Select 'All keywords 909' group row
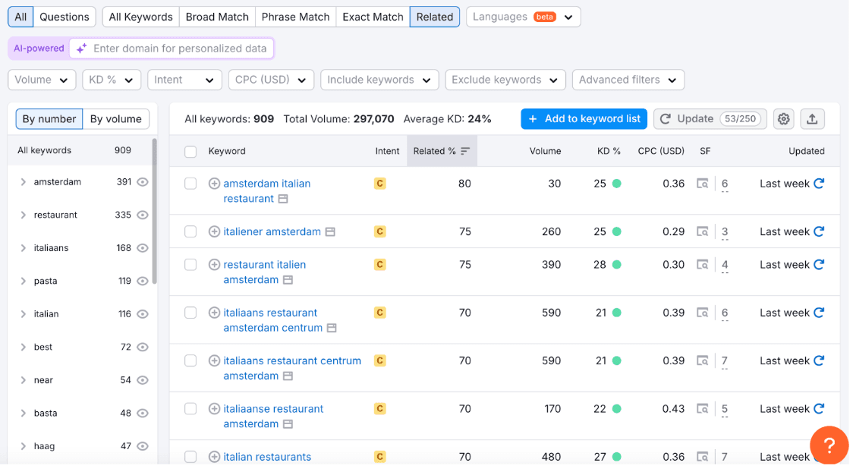 80,150
